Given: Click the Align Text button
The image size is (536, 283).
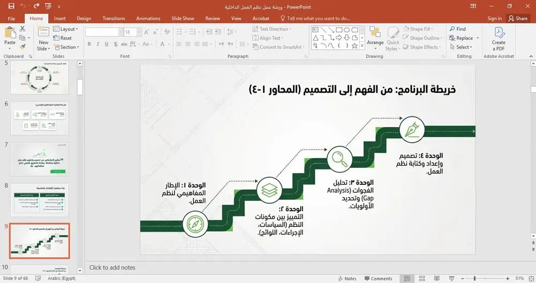Looking at the screenshot, I should click(x=268, y=38).
